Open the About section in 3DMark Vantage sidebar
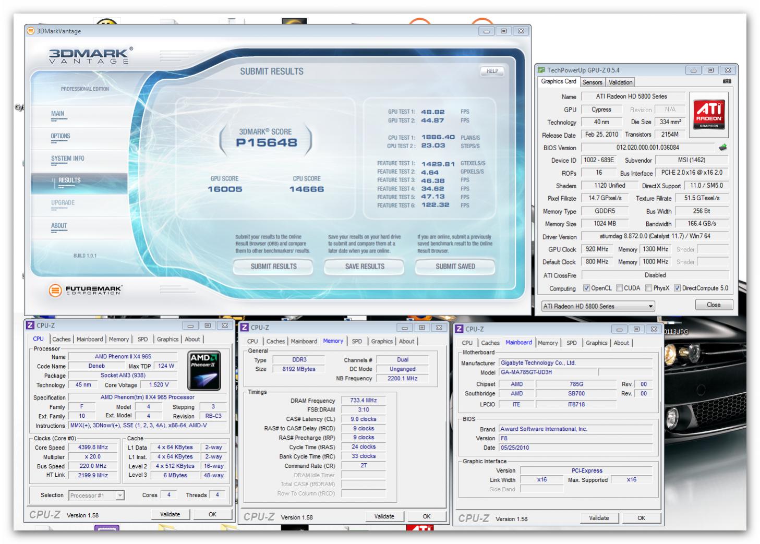Viewport: 760px width, 544px height. pos(59,226)
